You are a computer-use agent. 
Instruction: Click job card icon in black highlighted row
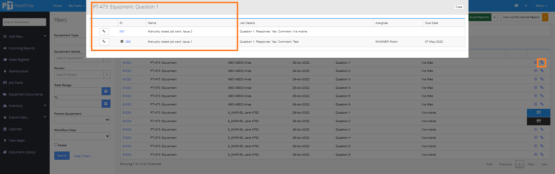tap(538, 121)
